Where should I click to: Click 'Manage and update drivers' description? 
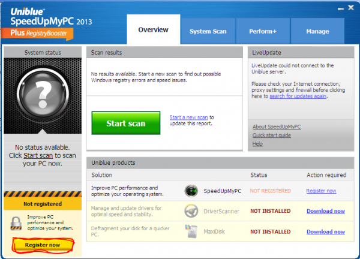click(126, 211)
